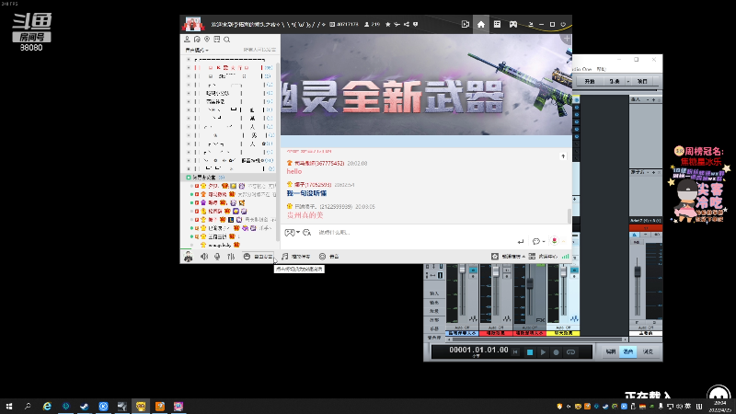Screen dimensions: 736x414
Task: Toggle the speaker mute in YY bottom bar
Action: (204, 257)
